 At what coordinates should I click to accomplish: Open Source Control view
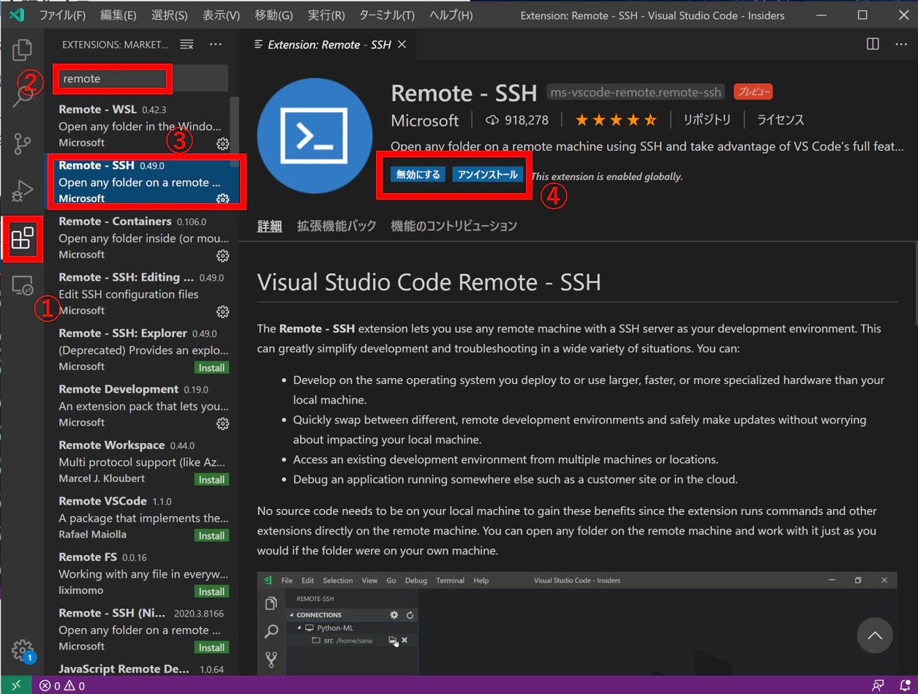[x=23, y=143]
